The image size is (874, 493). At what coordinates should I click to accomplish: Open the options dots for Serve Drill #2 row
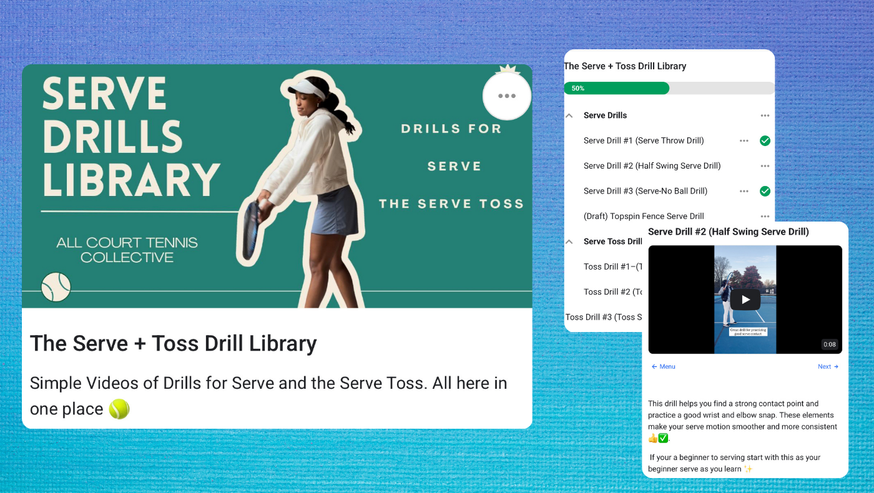coord(765,166)
